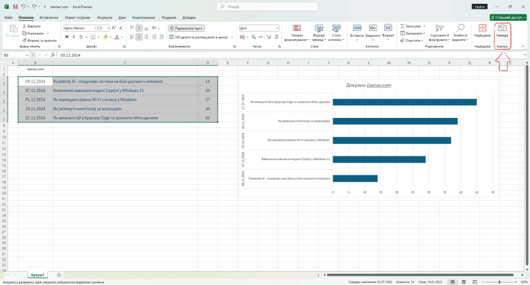
Task: Add a new sheet with plus icon
Action: [59, 275]
